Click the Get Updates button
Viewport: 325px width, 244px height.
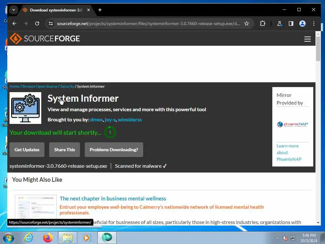click(27, 150)
